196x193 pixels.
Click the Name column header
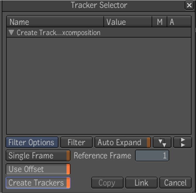coord(55,22)
